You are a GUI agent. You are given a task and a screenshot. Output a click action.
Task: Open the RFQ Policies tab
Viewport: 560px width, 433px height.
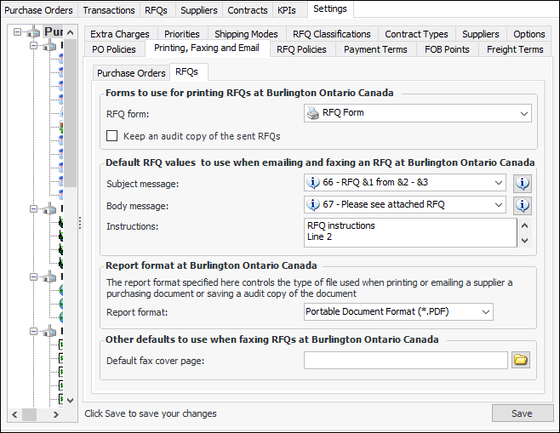302,49
